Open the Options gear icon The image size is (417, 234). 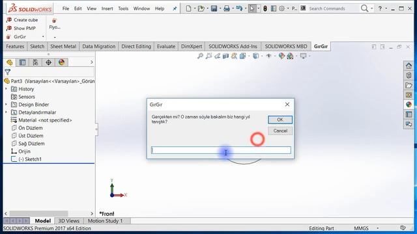[282, 8]
